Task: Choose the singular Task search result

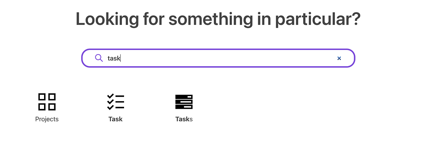Action: point(115,108)
